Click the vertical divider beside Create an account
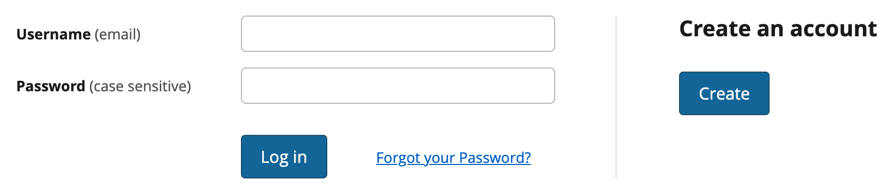This screenshot has height=194, width=895. pyautogui.click(x=616, y=97)
